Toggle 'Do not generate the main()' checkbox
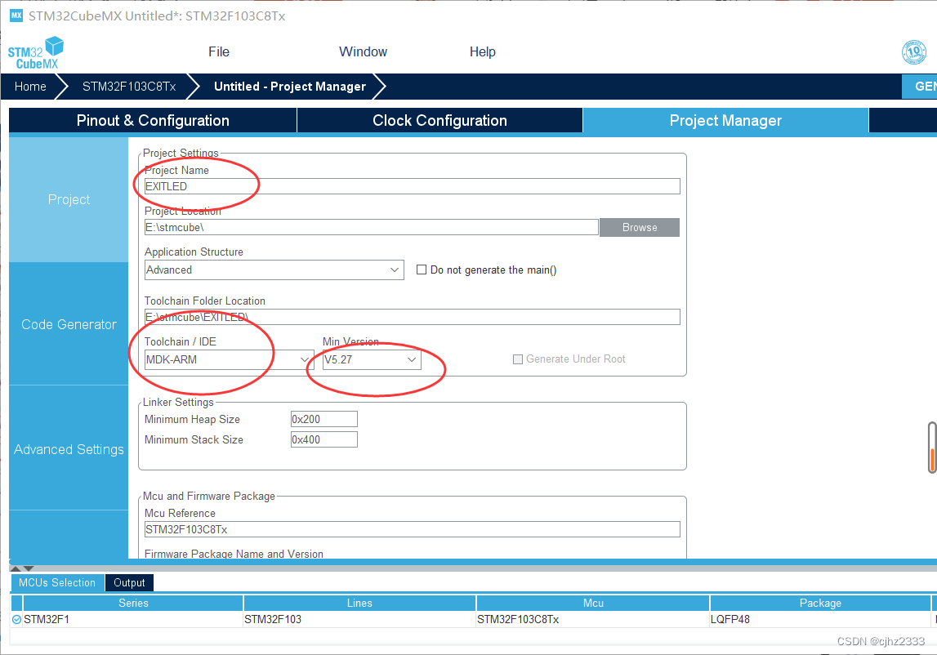This screenshot has height=655, width=937. click(422, 270)
